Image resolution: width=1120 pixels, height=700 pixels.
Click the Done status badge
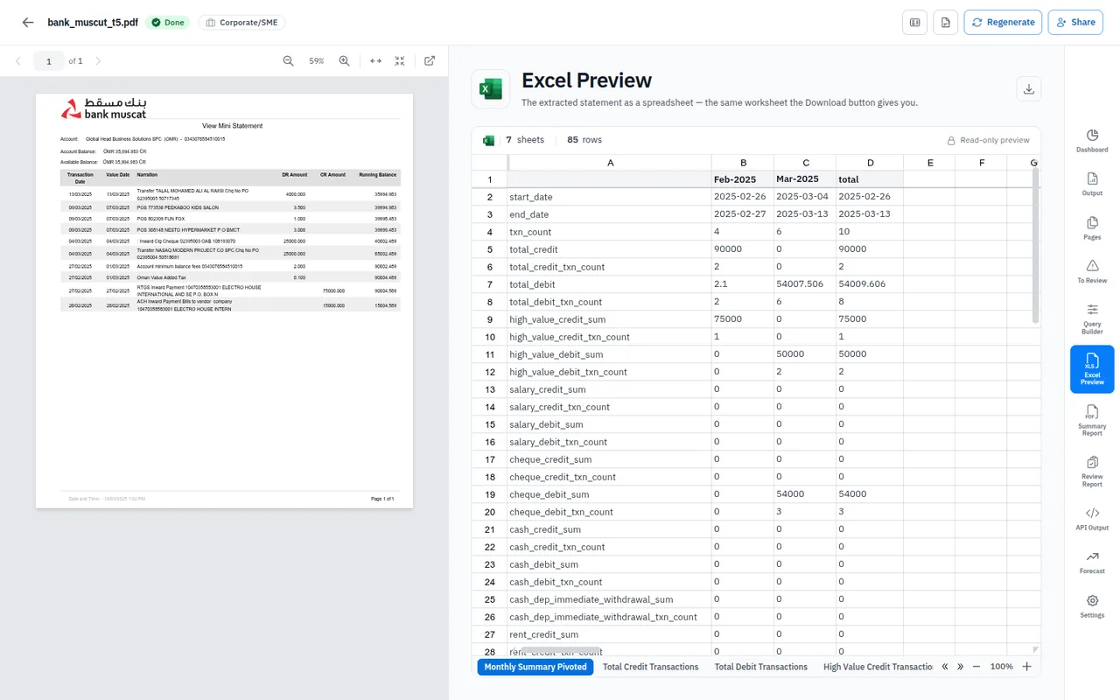[x=168, y=23]
